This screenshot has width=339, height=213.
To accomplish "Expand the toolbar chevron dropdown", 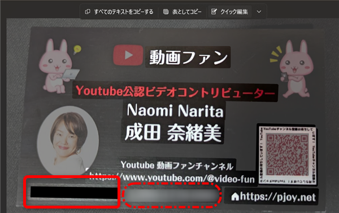I will (x=259, y=12).
